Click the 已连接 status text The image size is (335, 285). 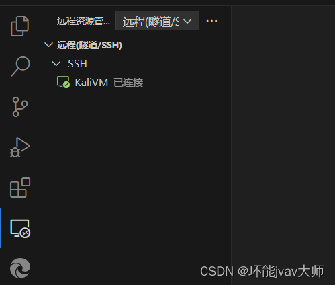click(x=128, y=83)
